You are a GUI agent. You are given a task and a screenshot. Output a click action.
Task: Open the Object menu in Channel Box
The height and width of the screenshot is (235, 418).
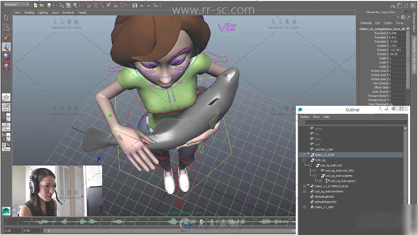[x=388, y=23]
